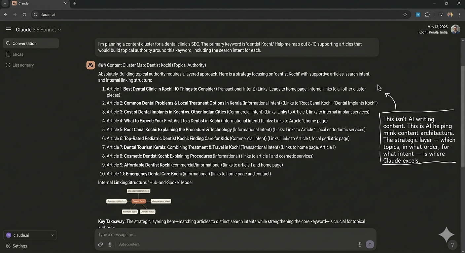Reload the claude.ai page

pos(24,14)
